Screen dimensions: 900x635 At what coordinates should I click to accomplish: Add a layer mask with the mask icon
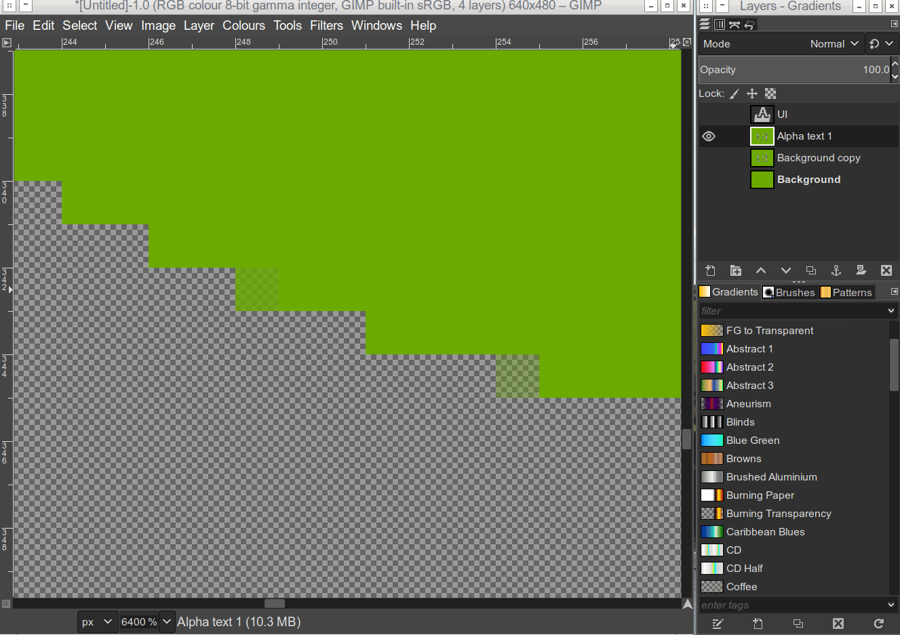[x=861, y=270]
